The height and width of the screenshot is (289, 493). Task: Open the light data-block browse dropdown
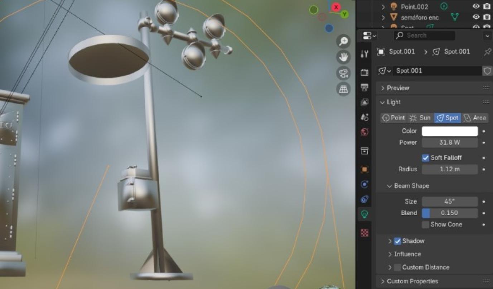(385, 71)
